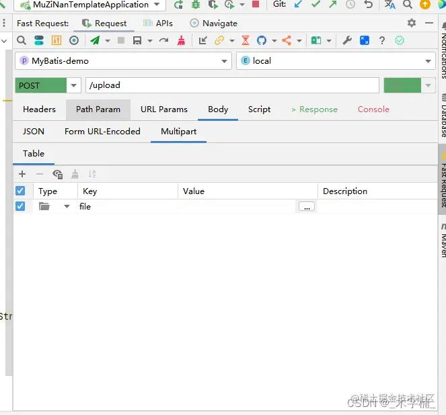
Task: Start debugging with the bug icon
Action: (x=196, y=5)
